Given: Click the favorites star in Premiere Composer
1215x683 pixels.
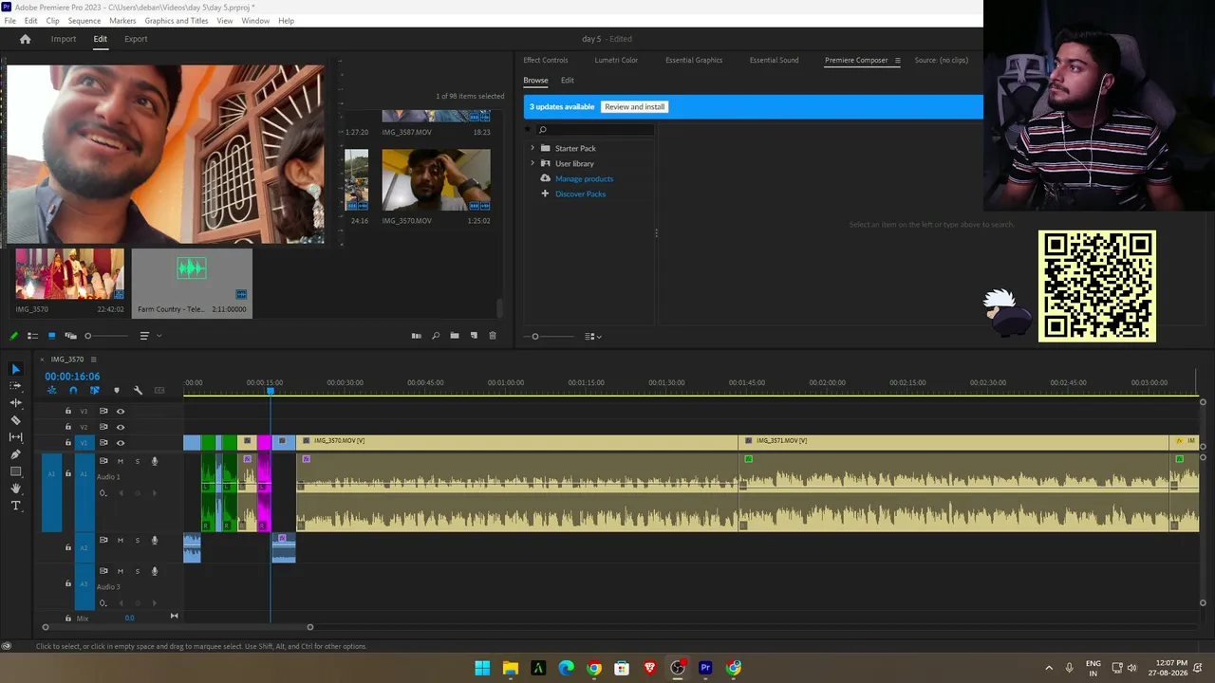Looking at the screenshot, I should point(528,130).
